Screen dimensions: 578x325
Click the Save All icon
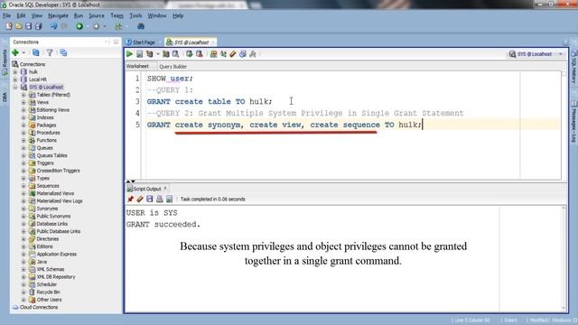pyautogui.click(x=38, y=26)
